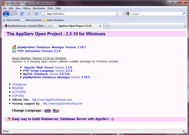Open the list all tabs dropdown
Image resolution: width=189 pixels, height=135 pixels.
pyautogui.click(x=186, y=26)
